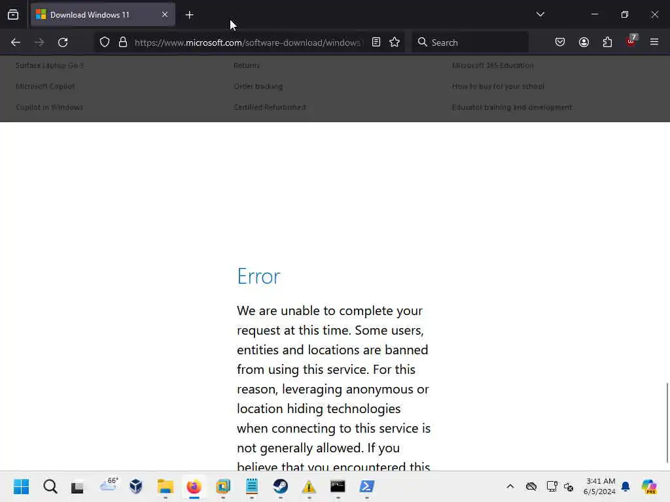Close the Download Windows 11 tab
Screen dimensions: 670x502
[x=164, y=15]
